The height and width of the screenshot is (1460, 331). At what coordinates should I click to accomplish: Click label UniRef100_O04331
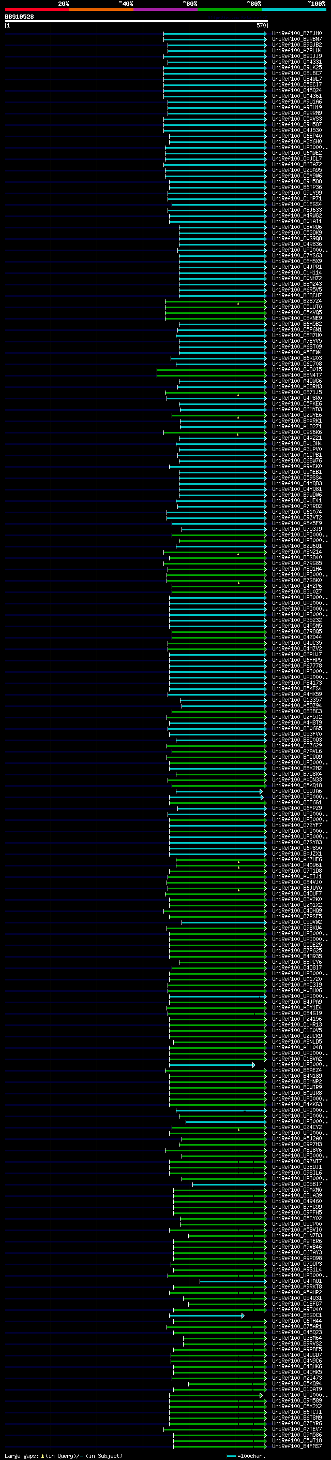click(296, 62)
